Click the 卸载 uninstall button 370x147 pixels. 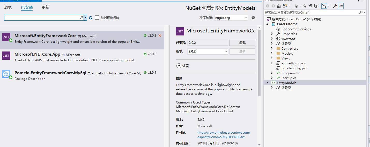click(242, 43)
